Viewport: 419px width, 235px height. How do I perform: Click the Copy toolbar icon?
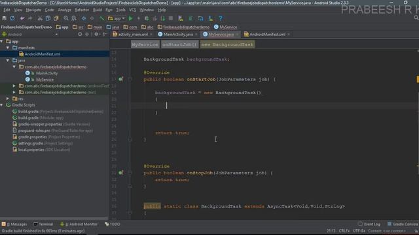pos(48,18)
